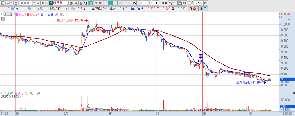Image resolution: width=295 pixels, height=116 pixels.
Task: Open the data grid table icon
Action: point(3,18)
